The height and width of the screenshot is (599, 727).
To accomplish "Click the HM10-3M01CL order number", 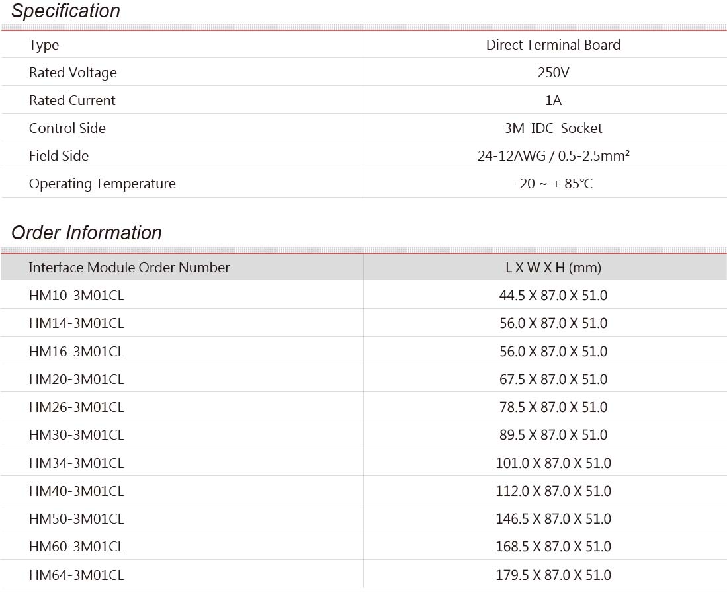I will 77,296.
